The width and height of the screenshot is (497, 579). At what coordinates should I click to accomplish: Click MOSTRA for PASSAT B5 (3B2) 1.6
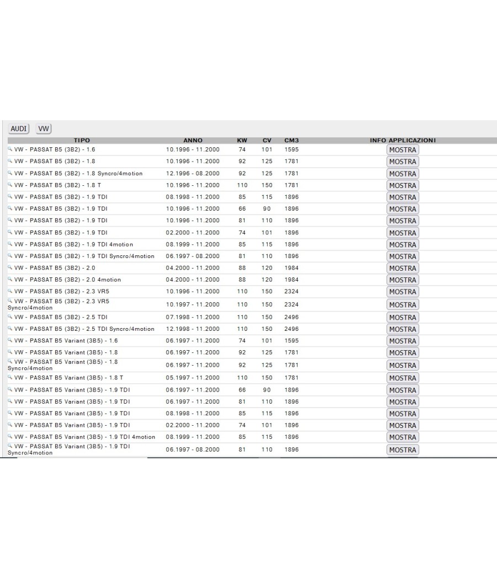pos(403,150)
